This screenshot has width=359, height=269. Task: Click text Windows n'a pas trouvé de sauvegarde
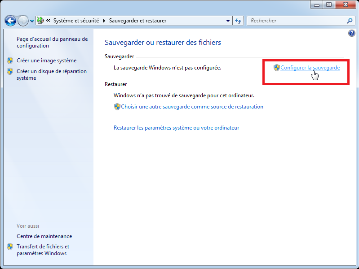(184, 95)
